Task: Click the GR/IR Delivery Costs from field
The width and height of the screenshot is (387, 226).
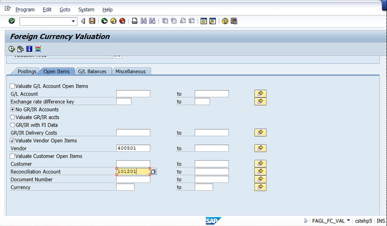Action: point(133,133)
